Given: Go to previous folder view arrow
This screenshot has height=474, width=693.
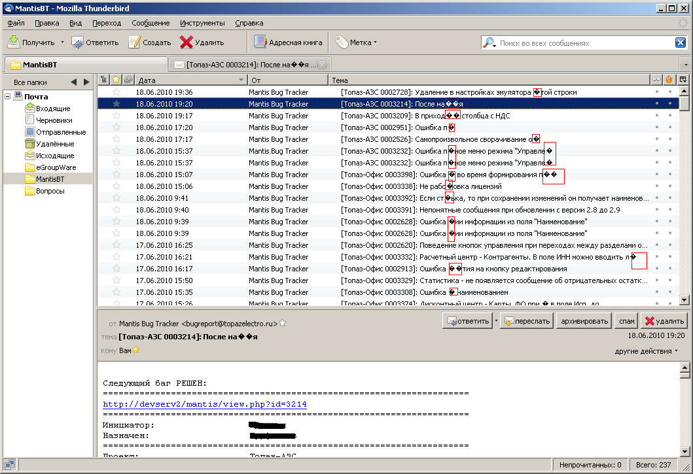Looking at the screenshot, I should coord(74,82).
